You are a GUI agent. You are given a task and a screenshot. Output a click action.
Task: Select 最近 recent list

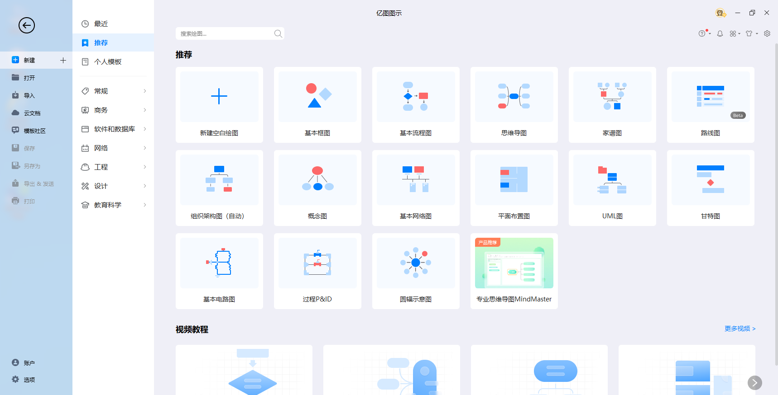pyautogui.click(x=113, y=24)
